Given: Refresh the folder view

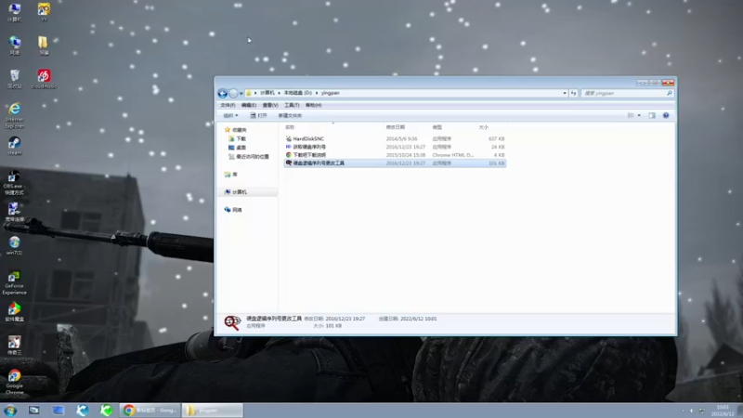Looking at the screenshot, I should click(x=573, y=94).
